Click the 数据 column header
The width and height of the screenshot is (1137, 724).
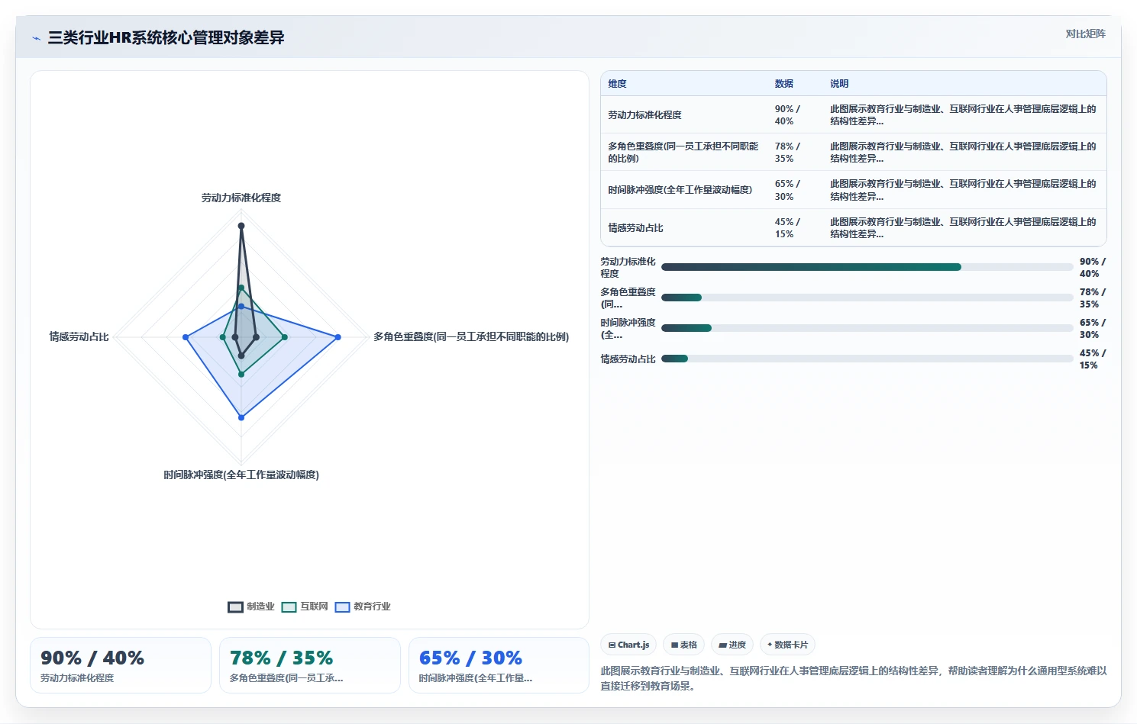(783, 84)
